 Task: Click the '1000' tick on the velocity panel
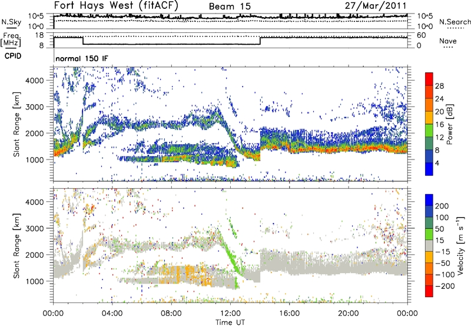34,281
